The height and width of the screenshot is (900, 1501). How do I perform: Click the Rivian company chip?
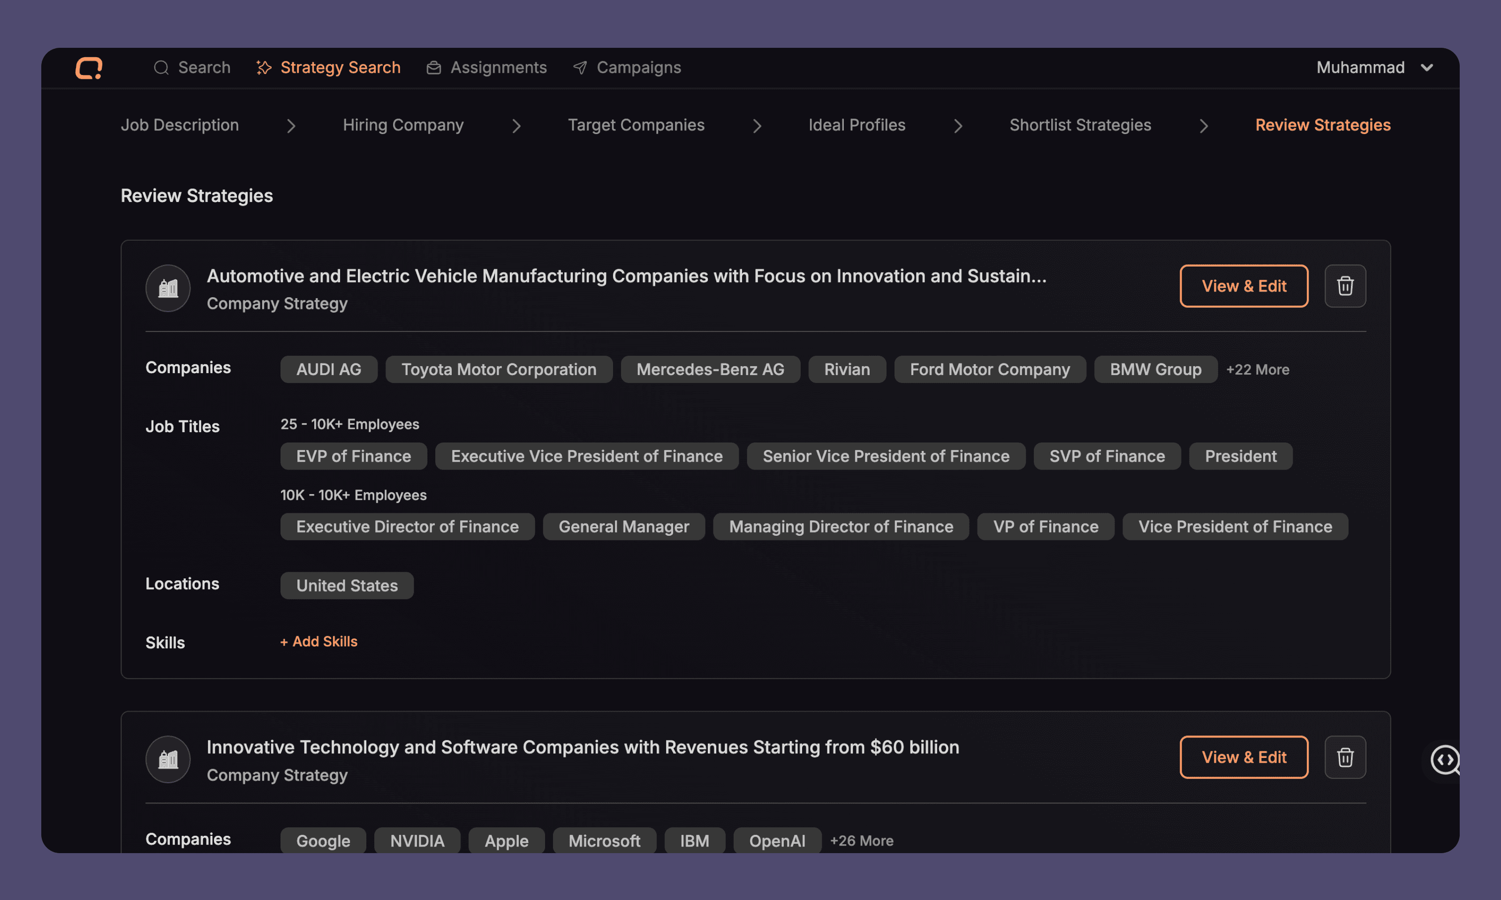click(x=847, y=369)
